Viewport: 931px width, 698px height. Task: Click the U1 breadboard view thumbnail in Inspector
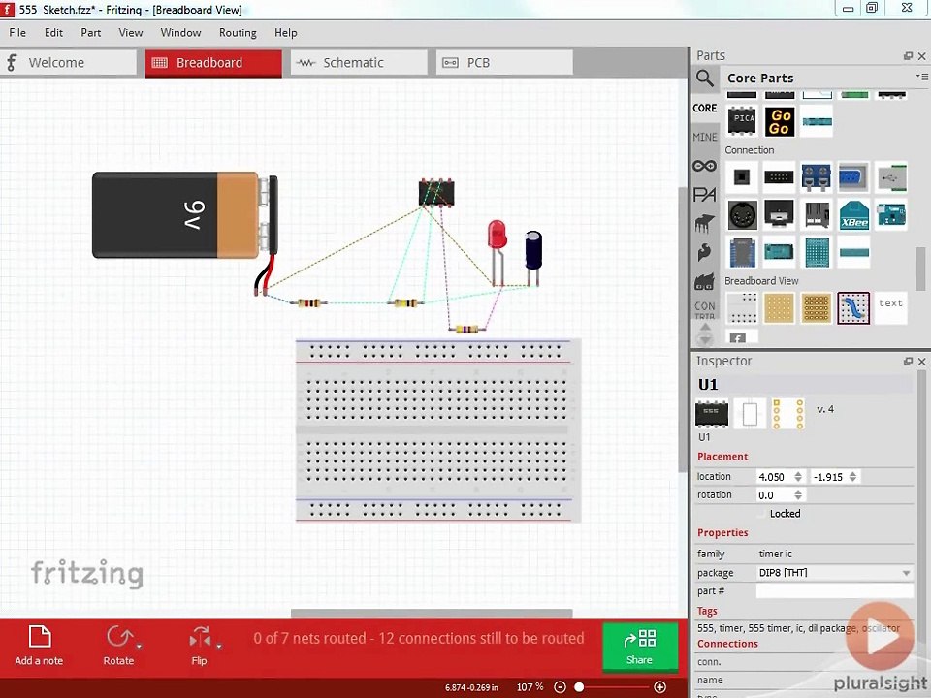pyautogui.click(x=711, y=414)
